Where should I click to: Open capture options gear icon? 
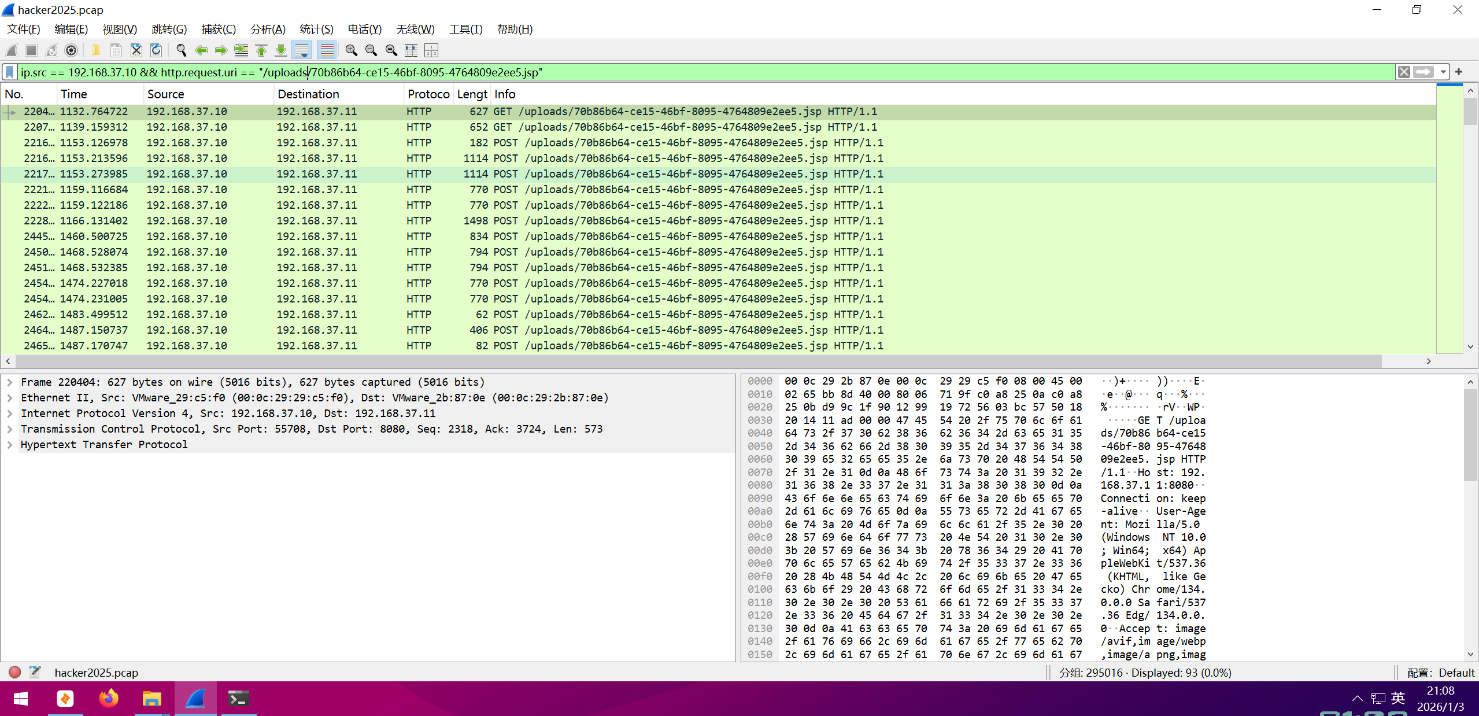pyautogui.click(x=71, y=51)
